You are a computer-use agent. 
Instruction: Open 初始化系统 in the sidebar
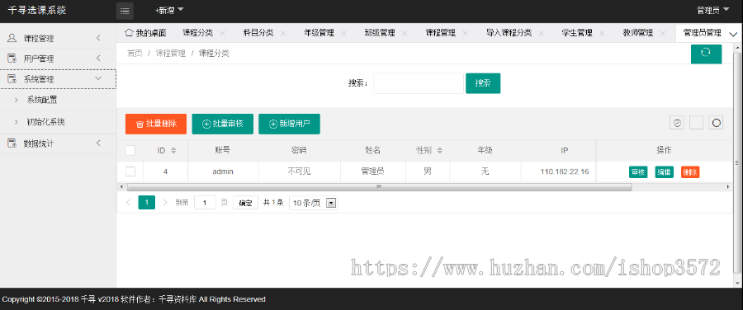[45, 122]
